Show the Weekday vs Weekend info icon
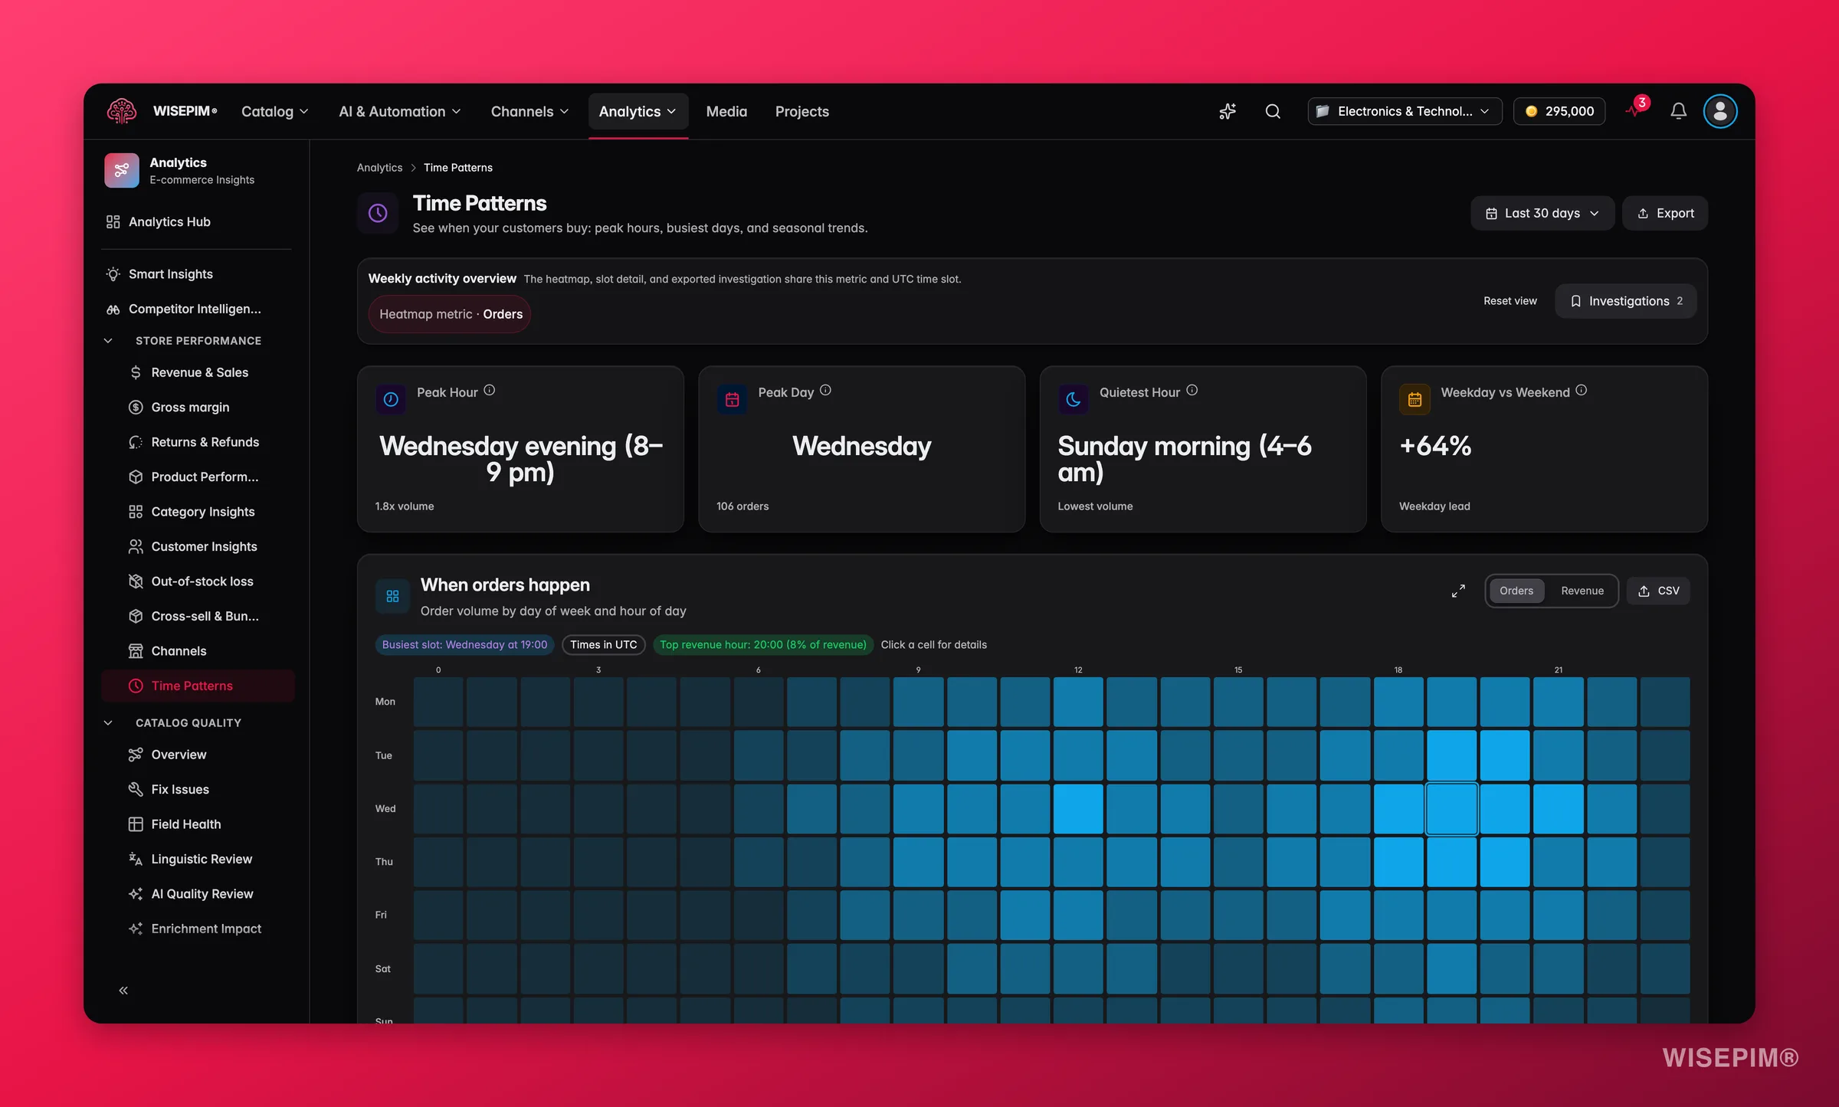The width and height of the screenshot is (1839, 1107). (x=1582, y=391)
